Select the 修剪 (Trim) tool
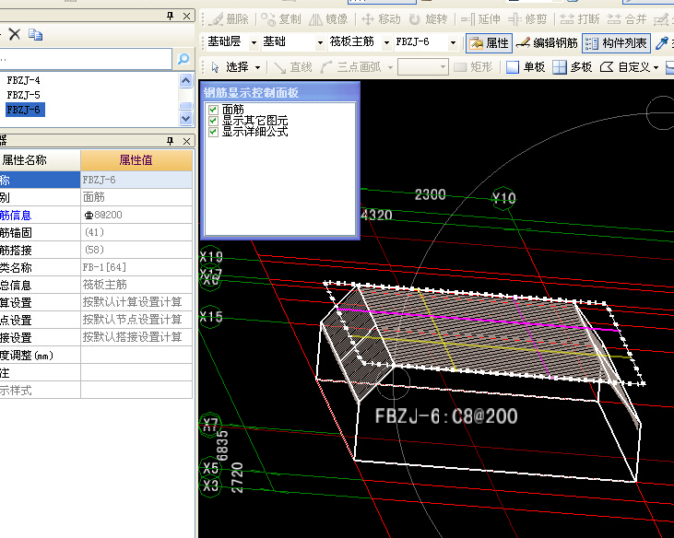This screenshot has width=674, height=538. click(527, 19)
